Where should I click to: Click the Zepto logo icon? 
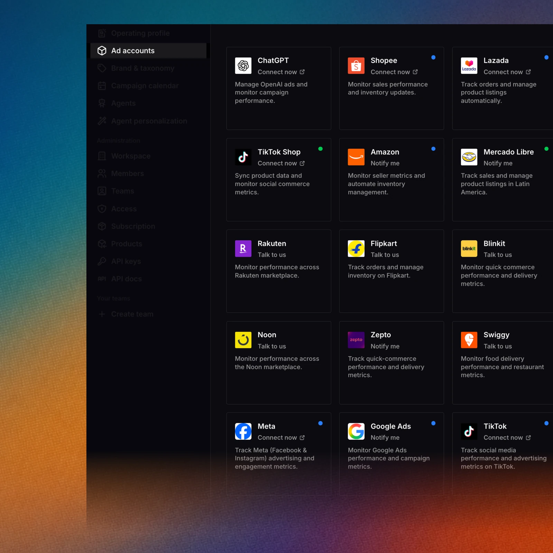pyautogui.click(x=356, y=340)
